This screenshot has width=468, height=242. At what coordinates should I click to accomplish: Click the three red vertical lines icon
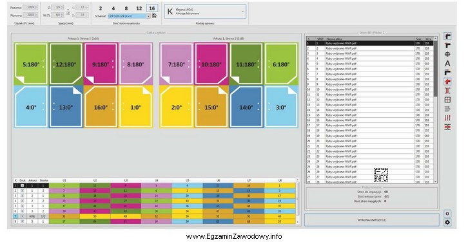click(447, 118)
